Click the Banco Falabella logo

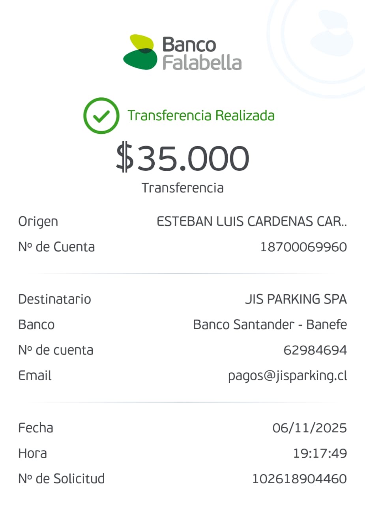click(182, 52)
